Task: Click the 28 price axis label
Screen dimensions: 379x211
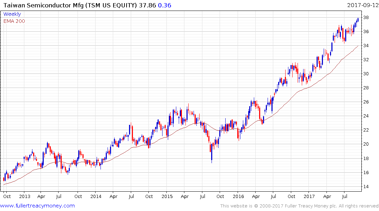Action: pyautogui.click(x=366, y=88)
